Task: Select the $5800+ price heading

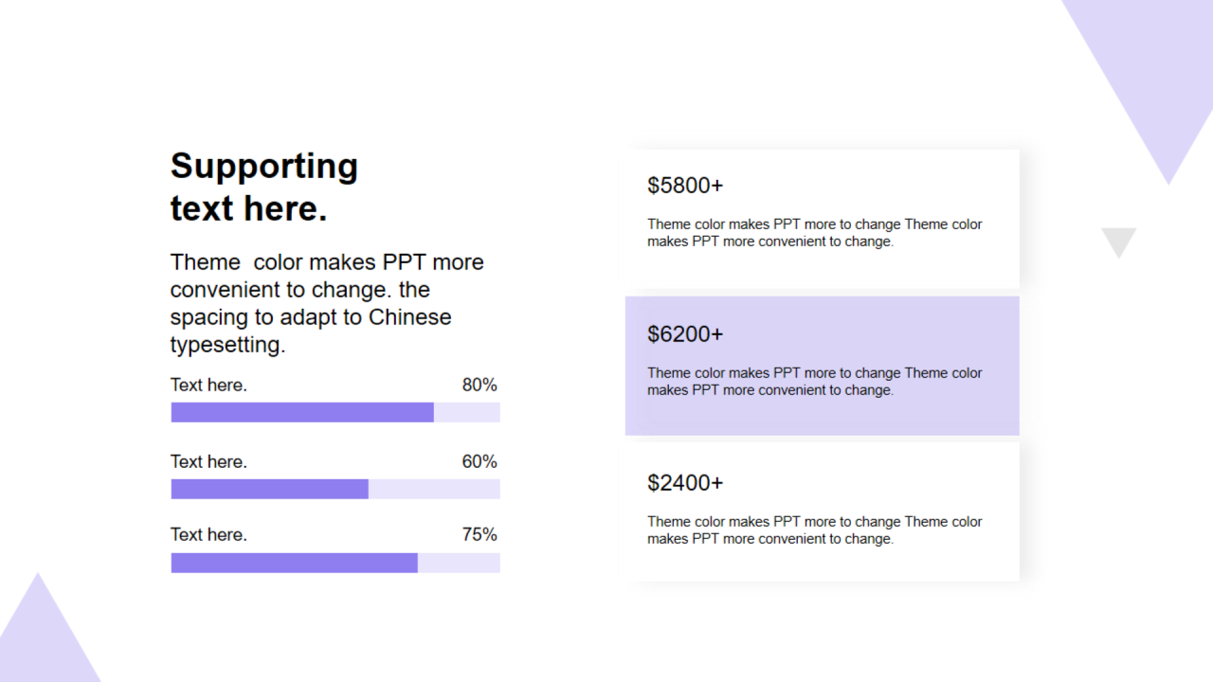Action: [685, 186]
